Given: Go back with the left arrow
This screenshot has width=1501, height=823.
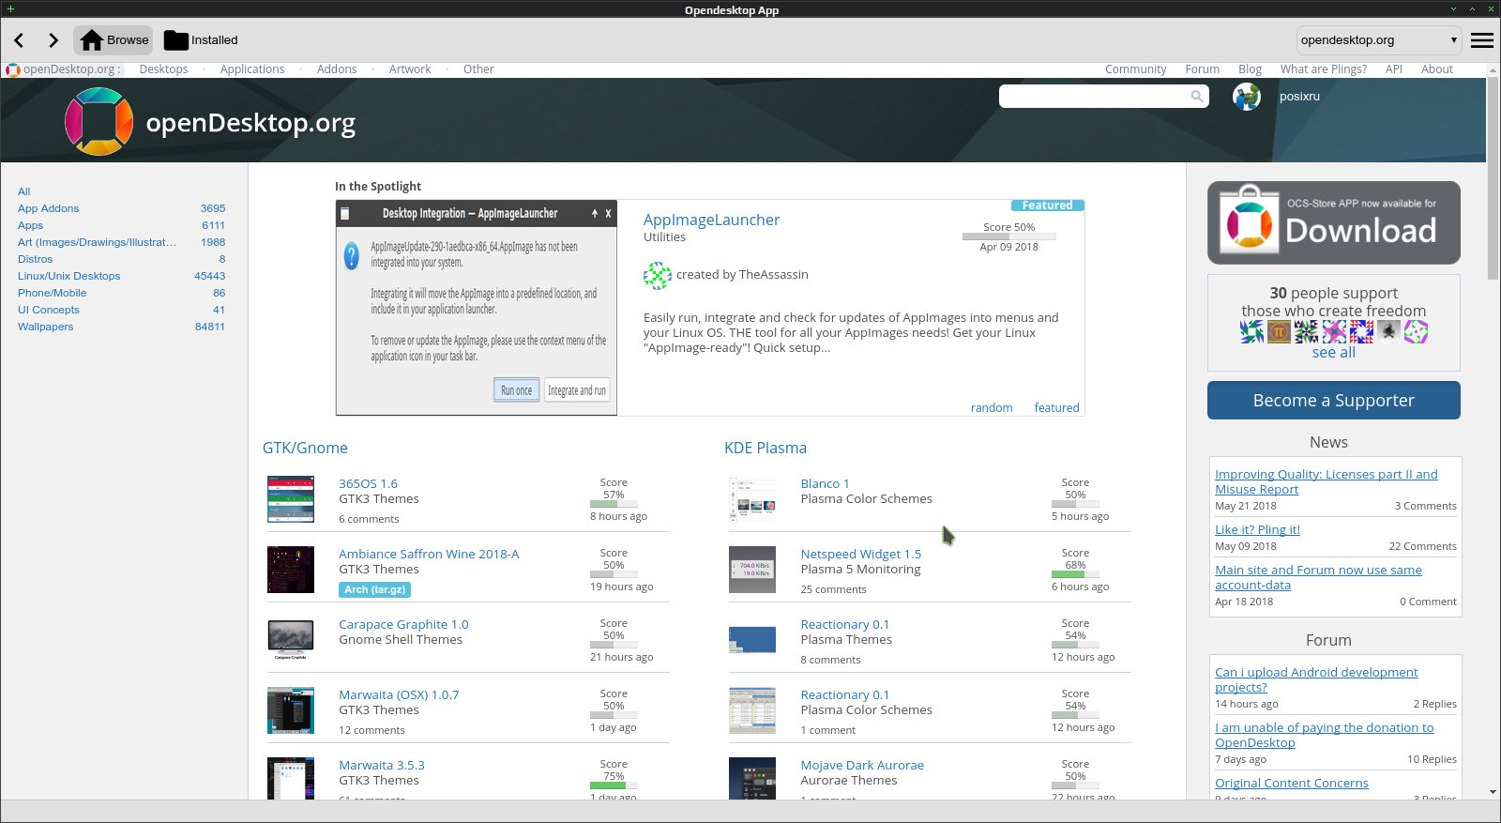Looking at the screenshot, I should tap(20, 40).
